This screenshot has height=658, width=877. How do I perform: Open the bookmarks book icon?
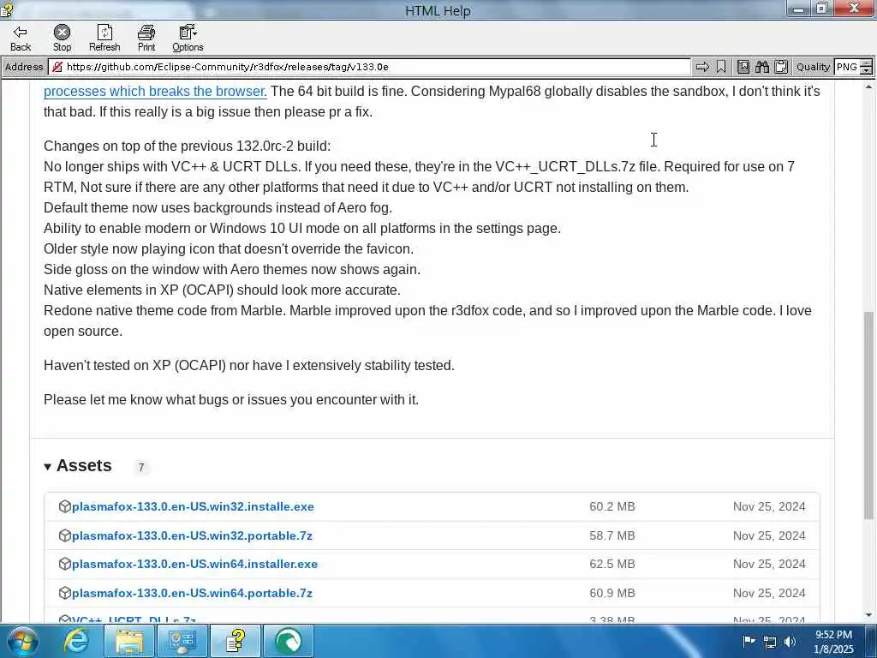point(743,67)
